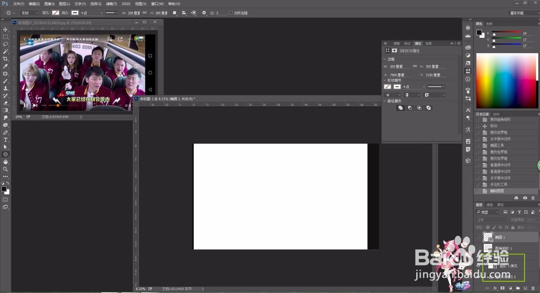Screen dimensions: 540x293
Task: Click intersect shape areas button in Properties
Action: 419,108
